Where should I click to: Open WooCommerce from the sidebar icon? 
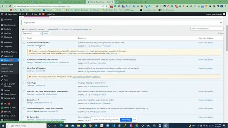click(x=2, y=25)
